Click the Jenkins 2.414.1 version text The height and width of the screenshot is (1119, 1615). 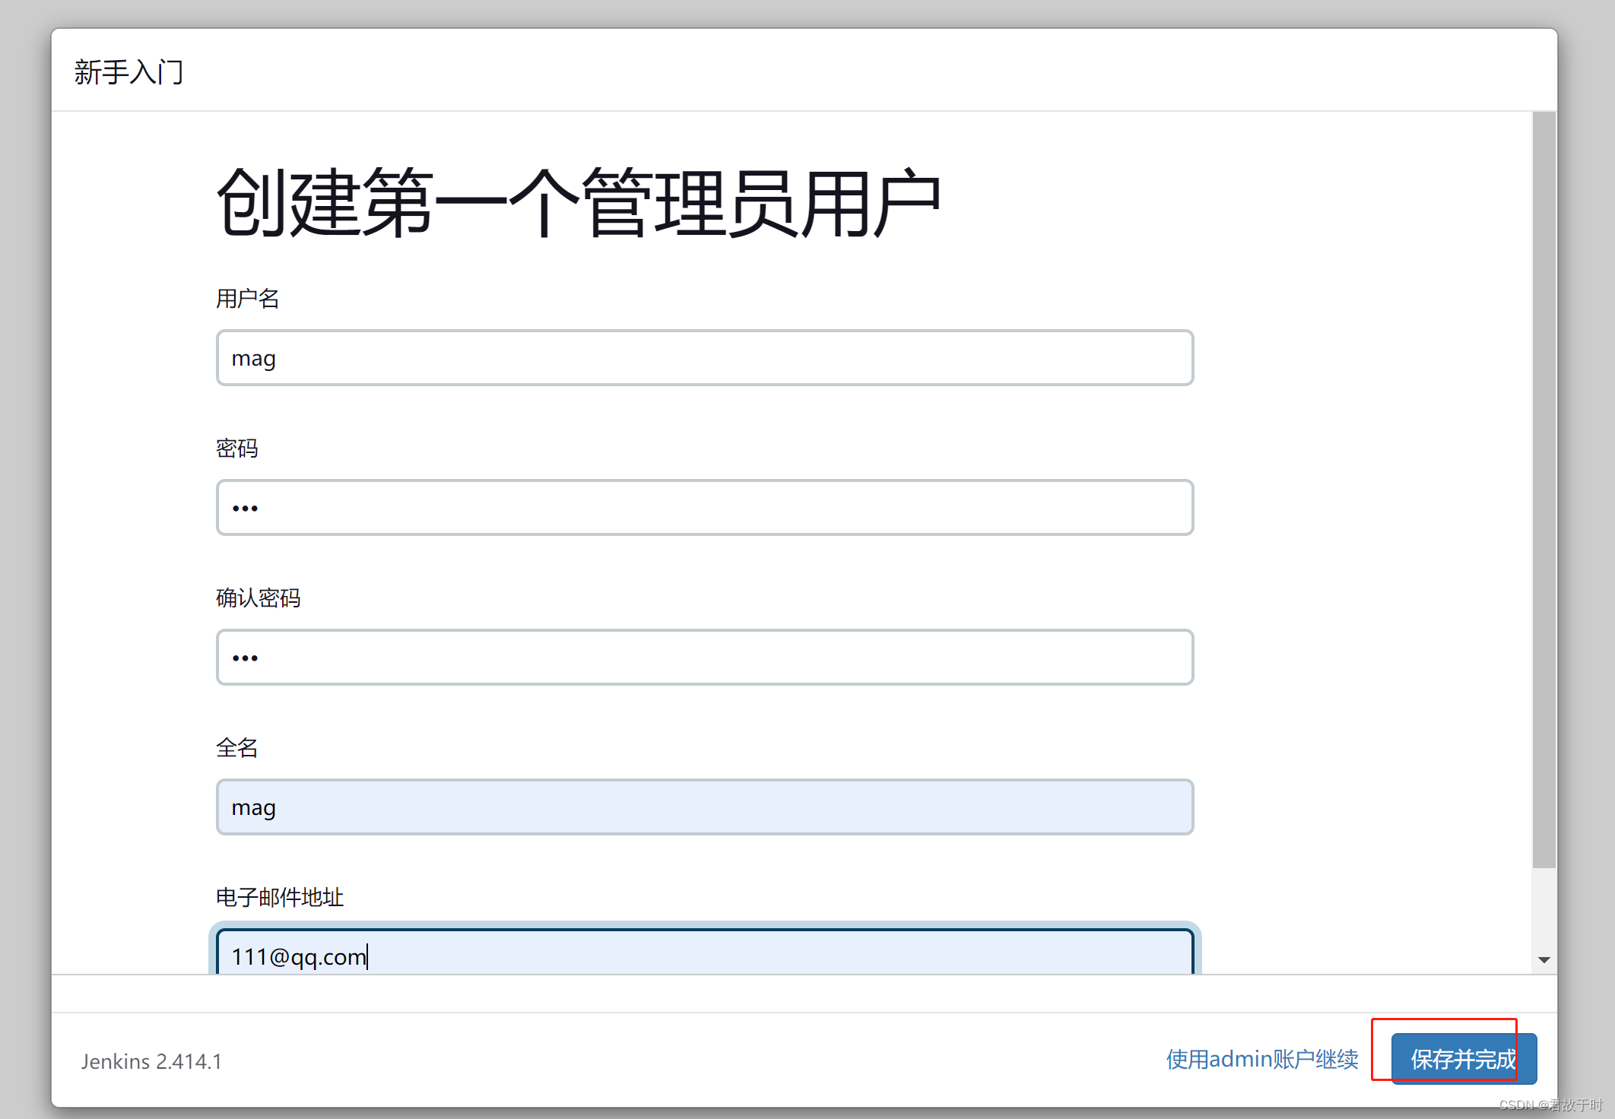[151, 1061]
